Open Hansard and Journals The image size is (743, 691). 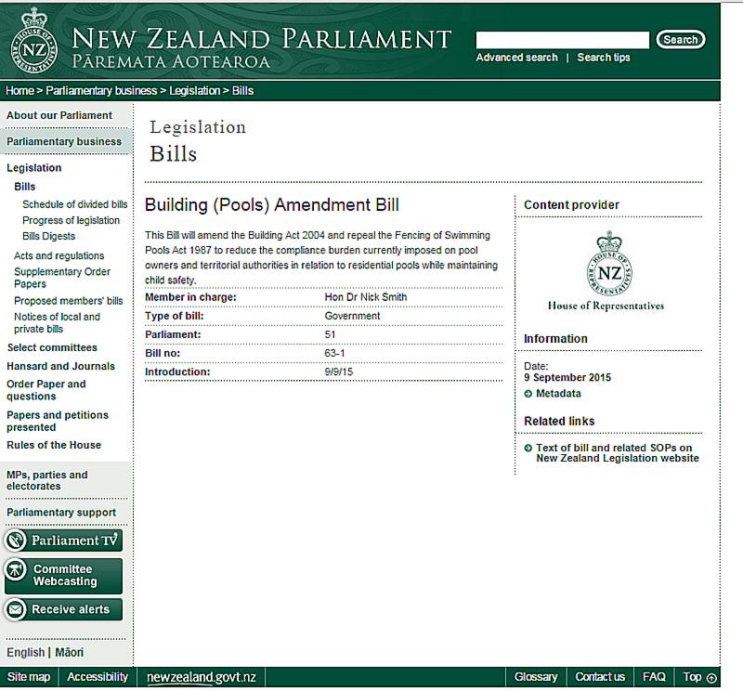pyautogui.click(x=60, y=366)
